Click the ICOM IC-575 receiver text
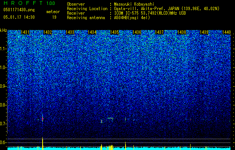Viewport: 235px width, 150px height. 150,13
